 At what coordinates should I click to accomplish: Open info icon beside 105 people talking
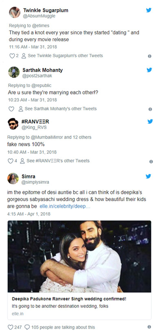tap(149, 327)
